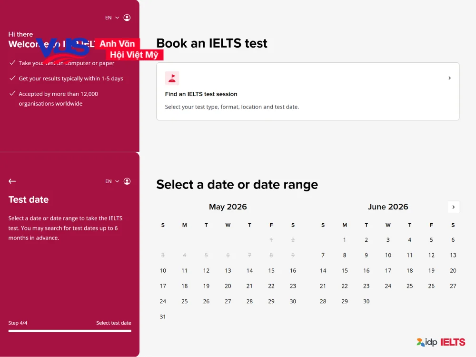The image size is (476, 357).
Task: Select June 8 in the calendar
Action: click(345, 255)
